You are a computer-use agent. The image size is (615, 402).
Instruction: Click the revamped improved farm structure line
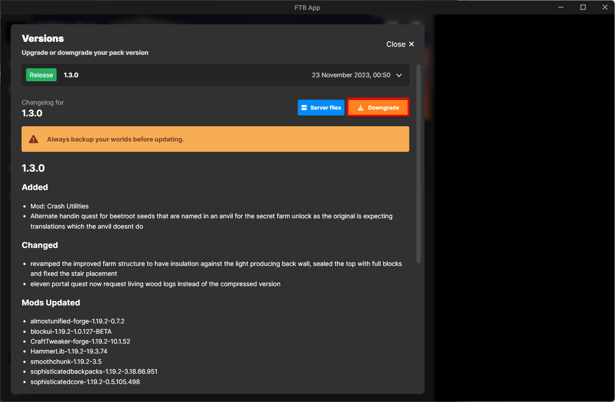216,269
